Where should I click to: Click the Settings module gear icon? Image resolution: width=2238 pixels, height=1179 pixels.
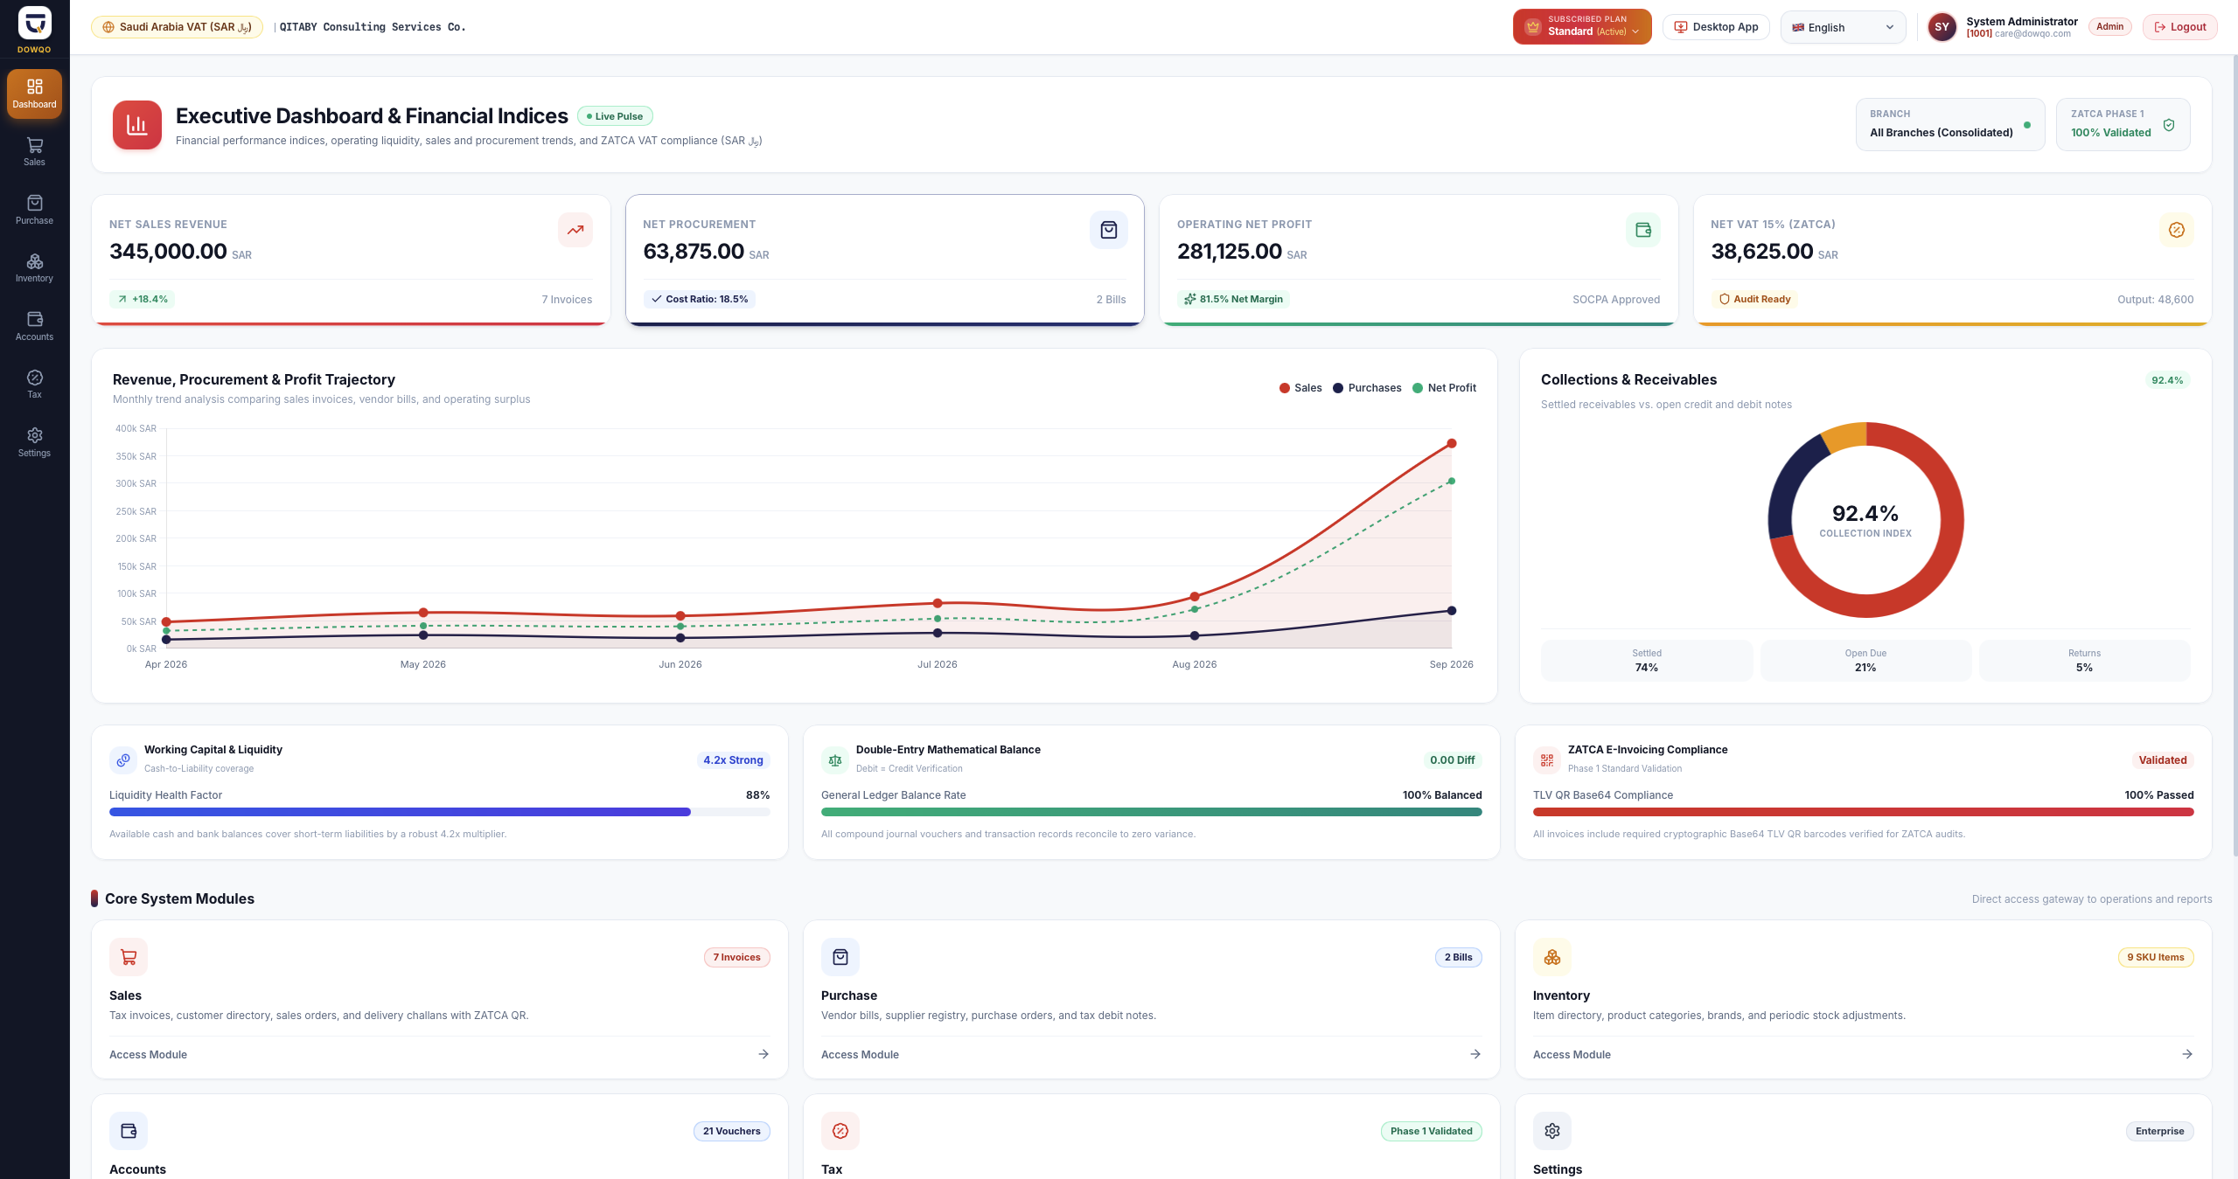tap(1552, 1131)
